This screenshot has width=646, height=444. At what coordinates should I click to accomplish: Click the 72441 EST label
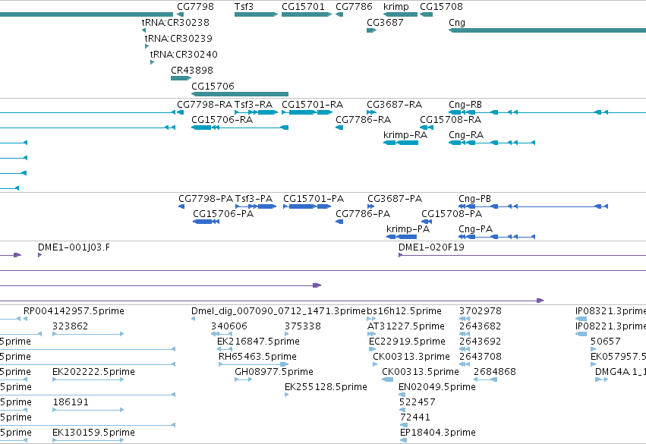[415, 417]
